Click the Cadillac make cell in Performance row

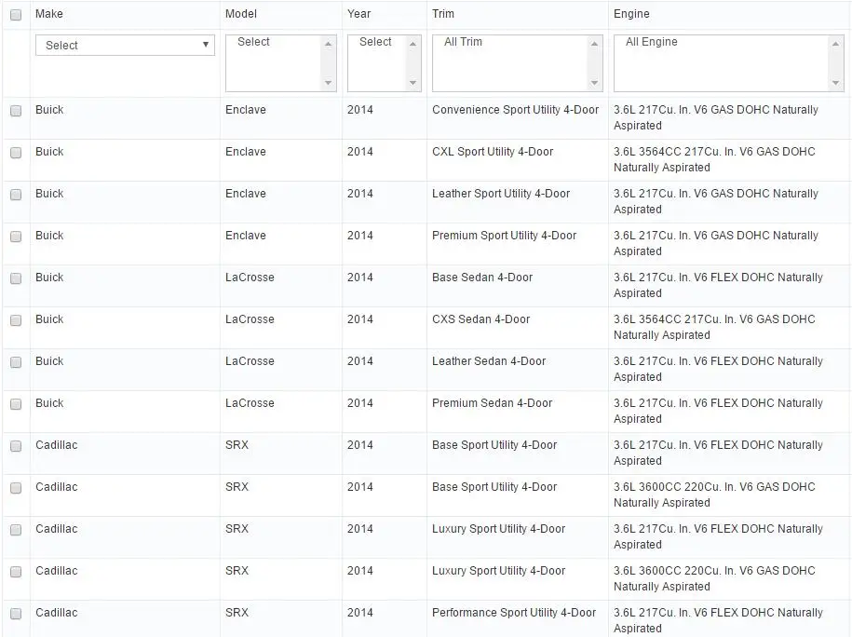click(57, 613)
